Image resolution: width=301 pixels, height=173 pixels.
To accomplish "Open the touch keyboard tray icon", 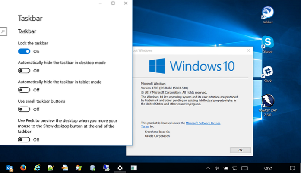I will point(245,167).
